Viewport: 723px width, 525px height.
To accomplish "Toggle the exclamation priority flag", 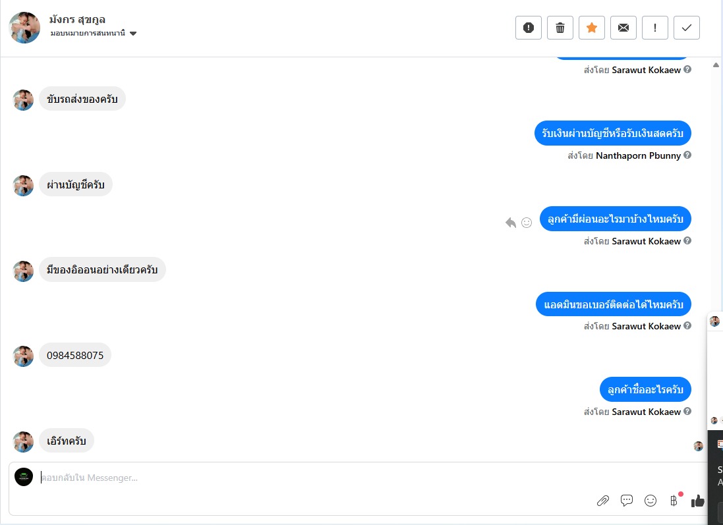I will pos(655,28).
